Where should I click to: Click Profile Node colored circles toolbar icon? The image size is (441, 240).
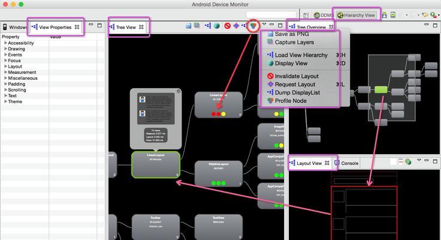(253, 26)
